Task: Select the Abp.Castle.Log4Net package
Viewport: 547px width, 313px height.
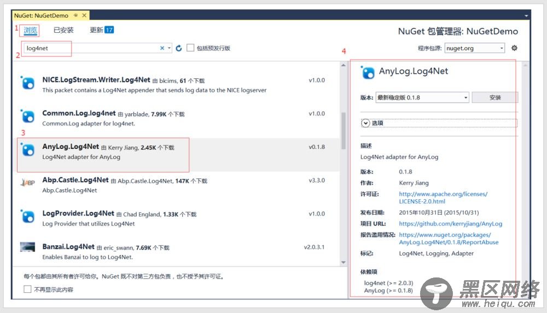Action: pyautogui.click(x=177, y=185)
